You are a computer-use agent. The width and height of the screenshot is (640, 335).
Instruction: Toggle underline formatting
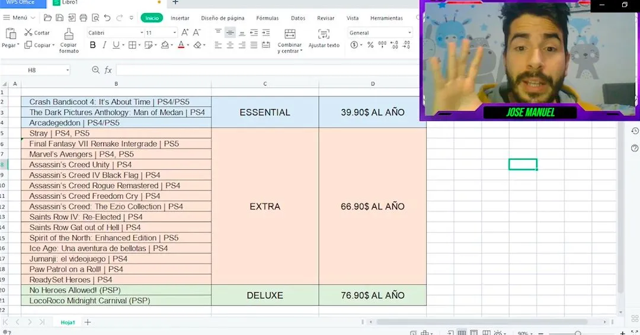[116, 45]
